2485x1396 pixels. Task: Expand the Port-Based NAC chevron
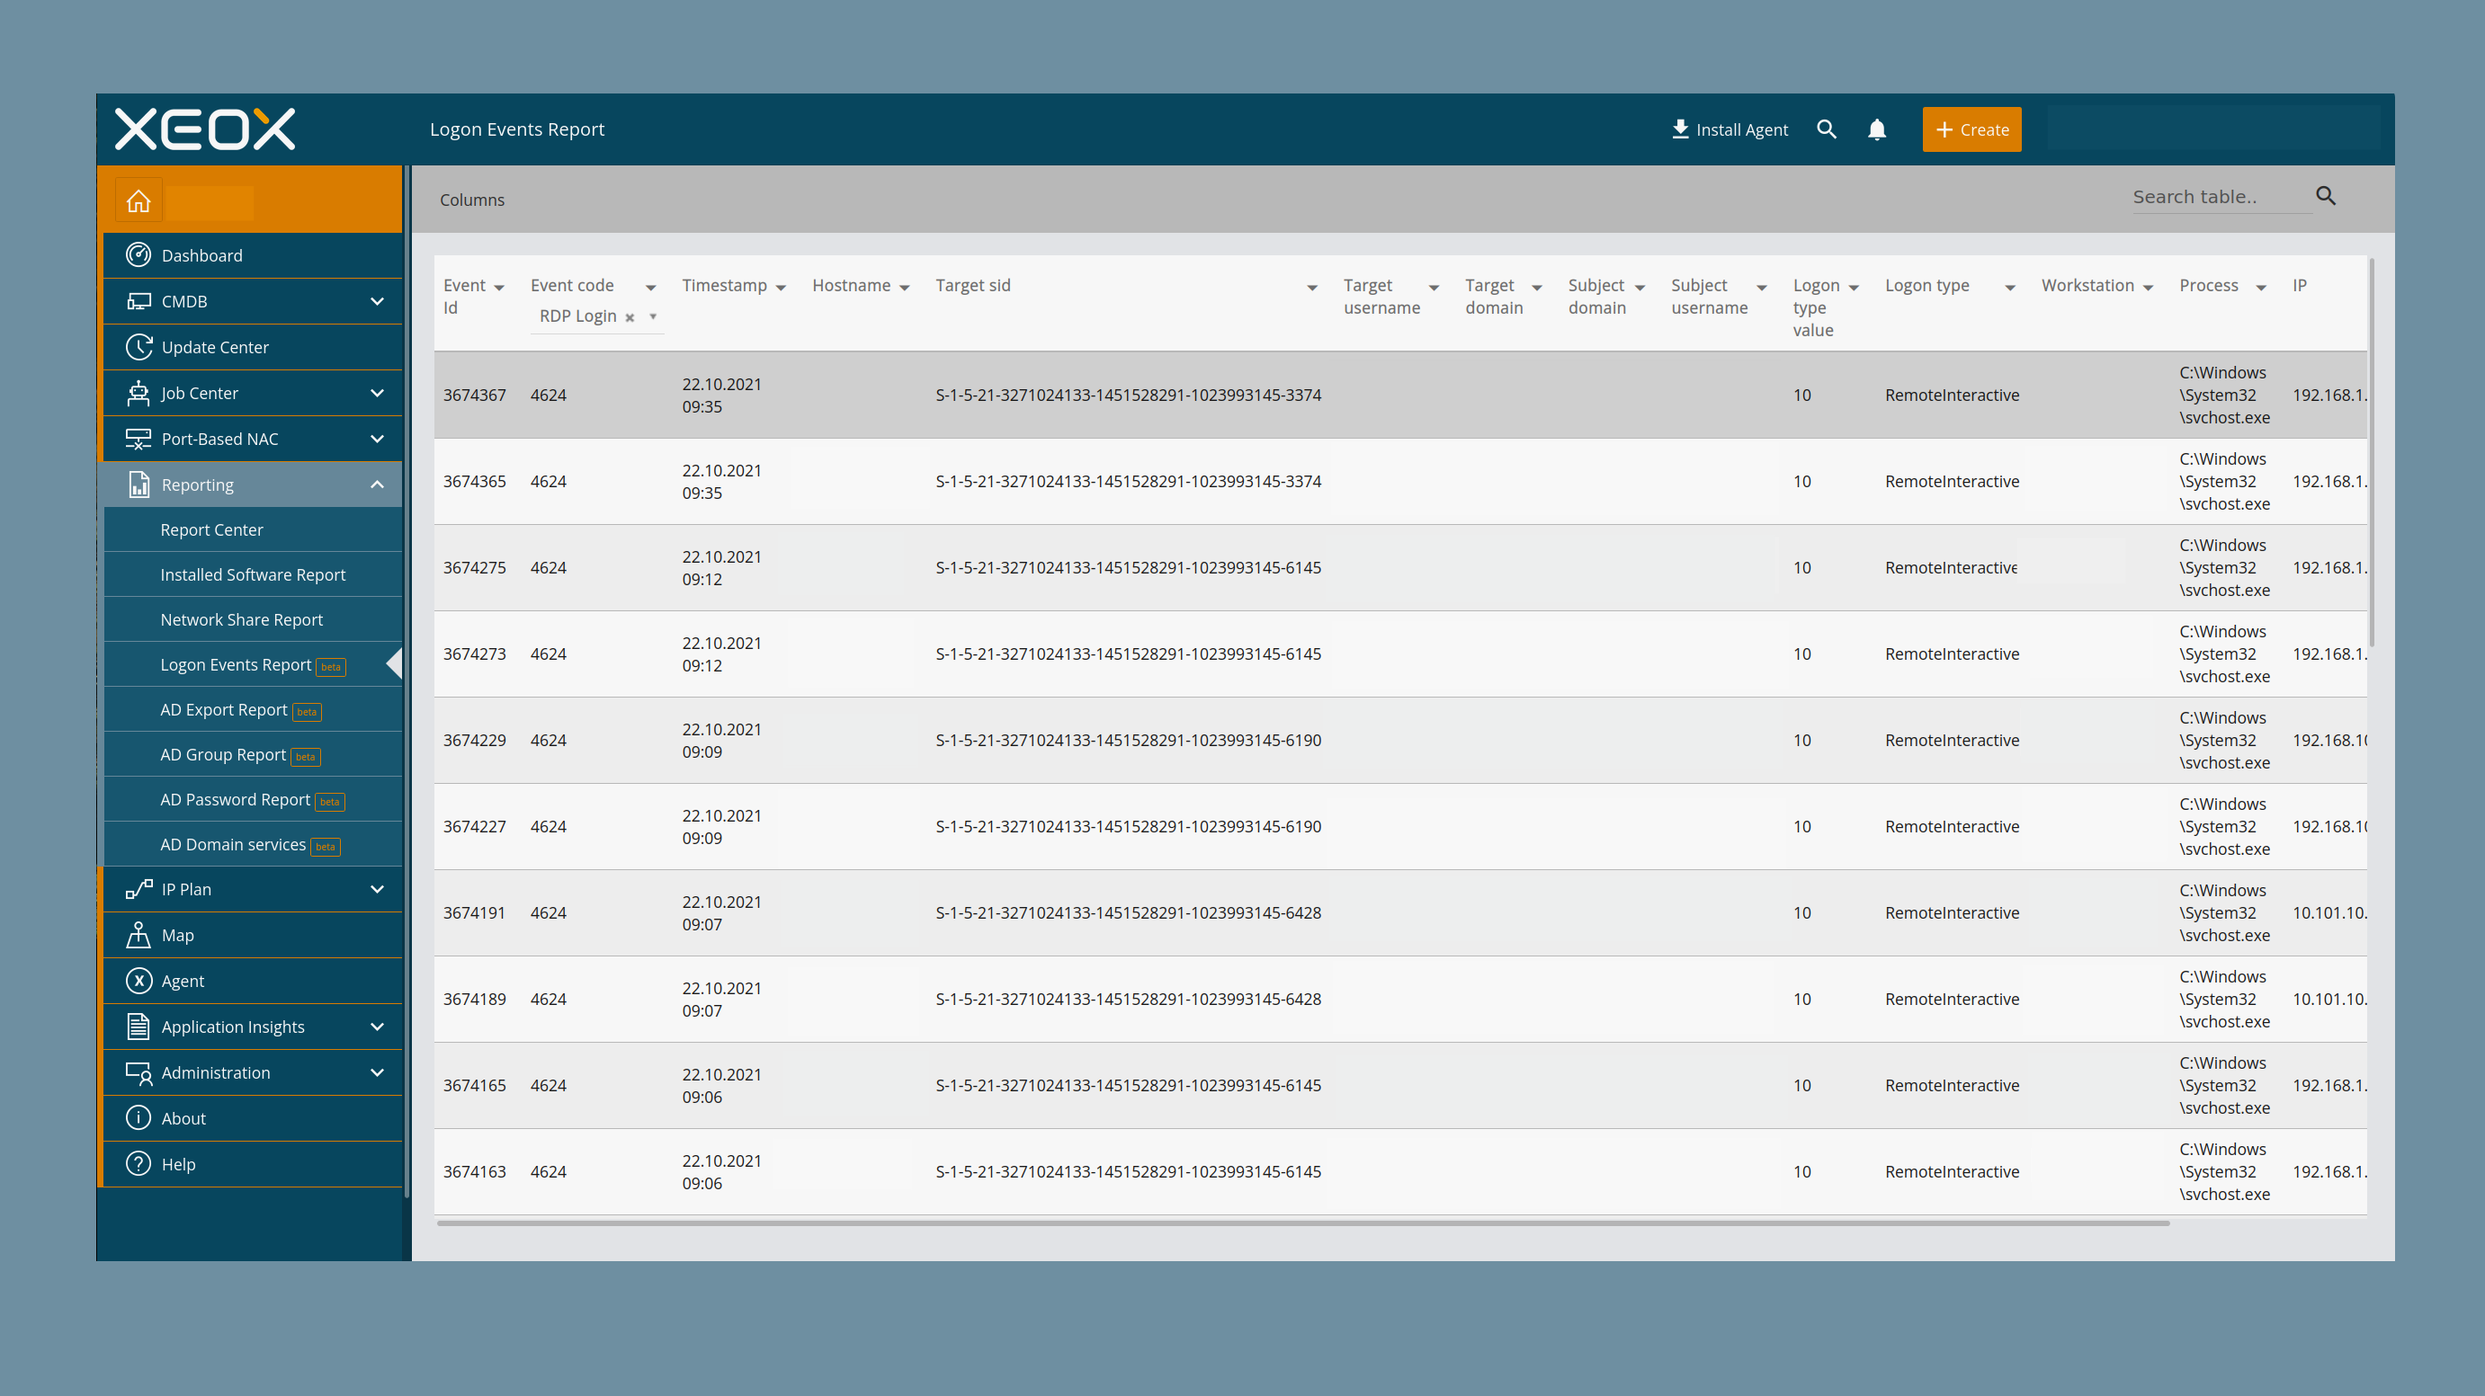pos(377,439)
